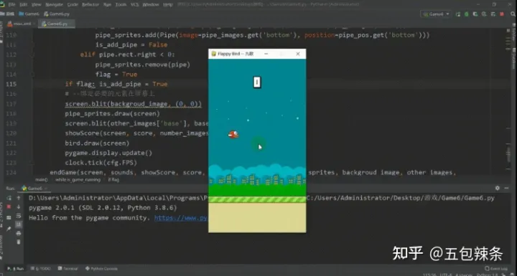Open the VCS menu

[x=134, y=4]
